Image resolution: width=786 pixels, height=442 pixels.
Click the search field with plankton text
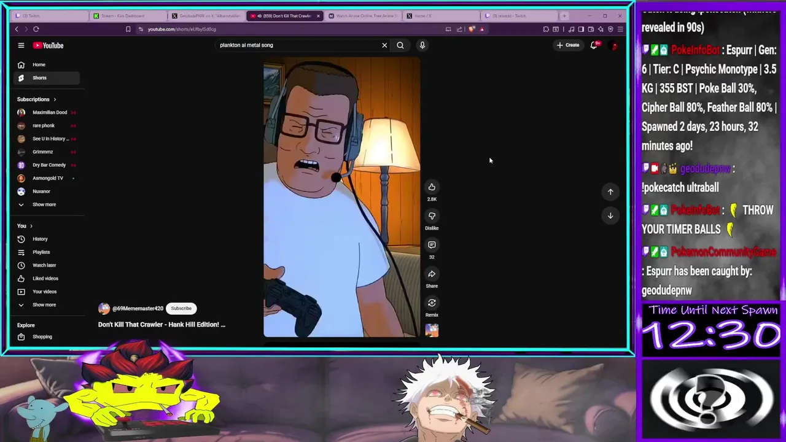[298, 45]
